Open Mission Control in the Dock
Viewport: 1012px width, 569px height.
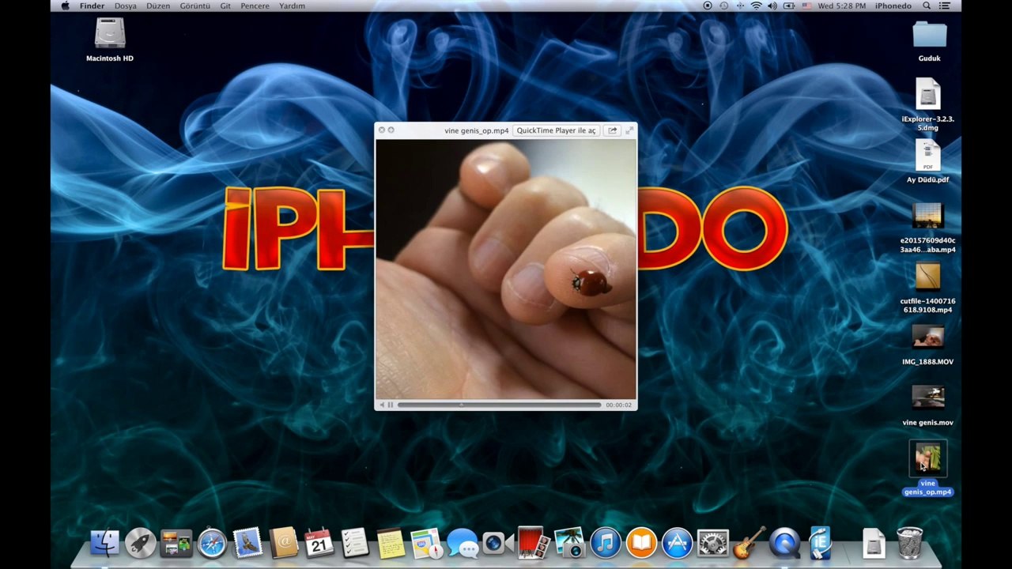coord(176,543)
